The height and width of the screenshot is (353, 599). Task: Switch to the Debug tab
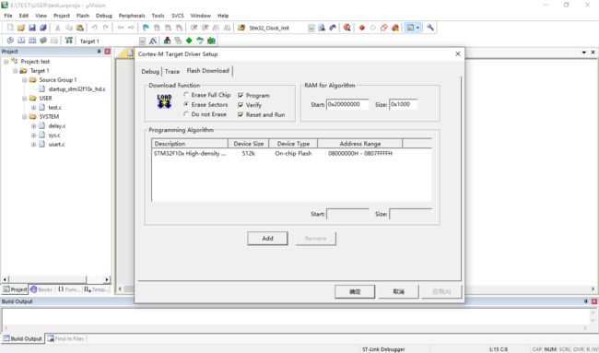[150, 72]
